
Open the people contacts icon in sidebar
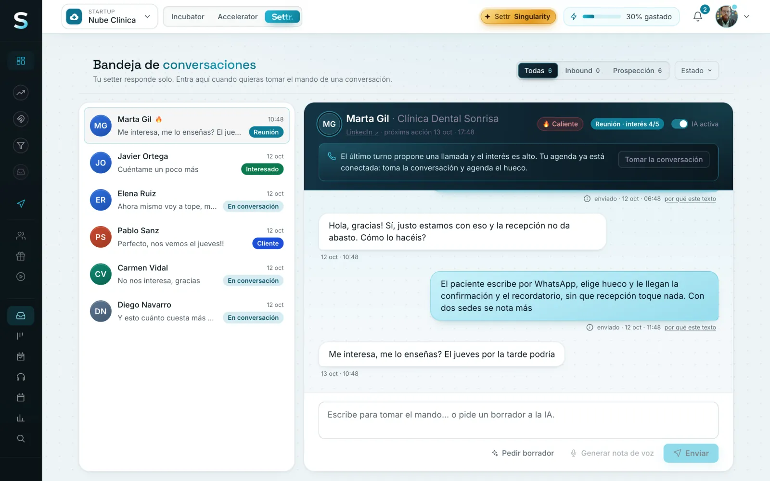21,236
